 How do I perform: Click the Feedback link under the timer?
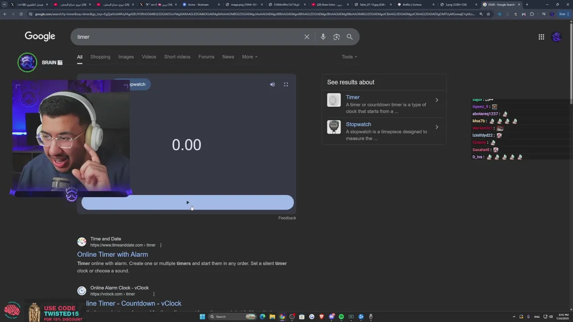pos(287,218)
